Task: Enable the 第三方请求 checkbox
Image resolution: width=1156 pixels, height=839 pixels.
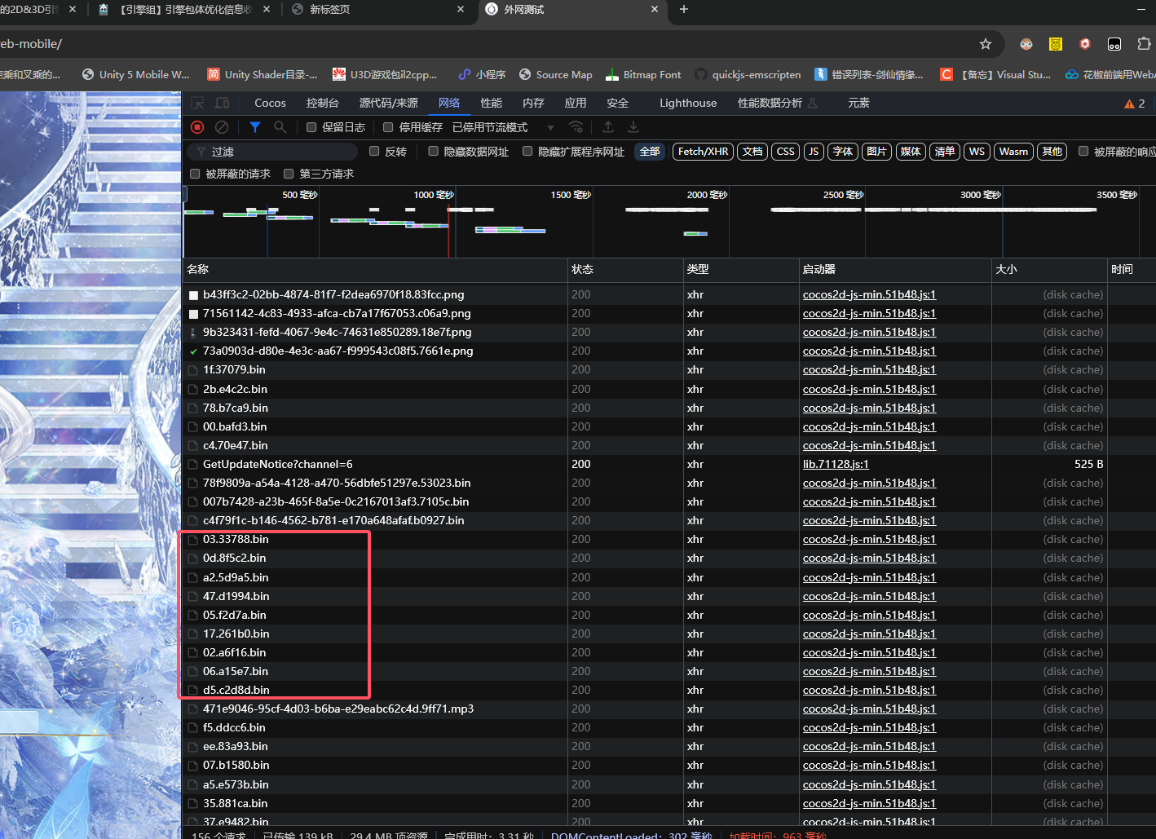Action: tap(289, 174)
